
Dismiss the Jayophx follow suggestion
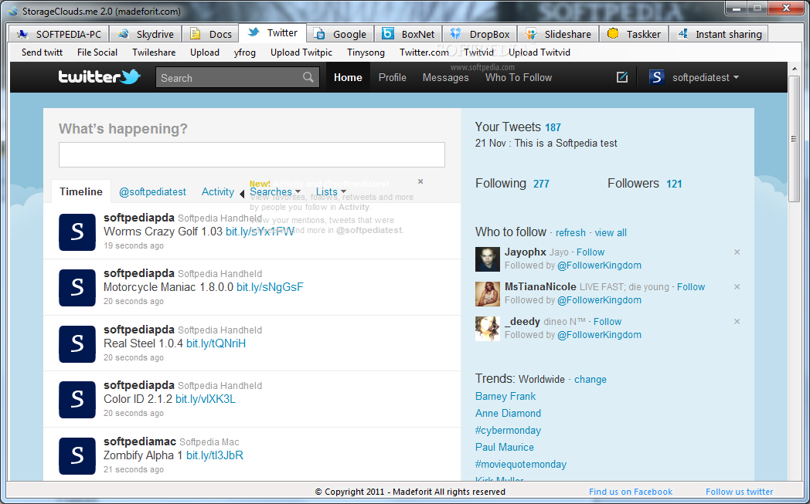(x=737, y=252)
